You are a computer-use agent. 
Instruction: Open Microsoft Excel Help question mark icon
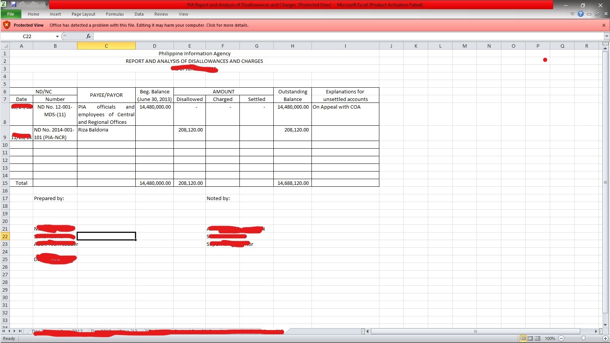point(581,14)
